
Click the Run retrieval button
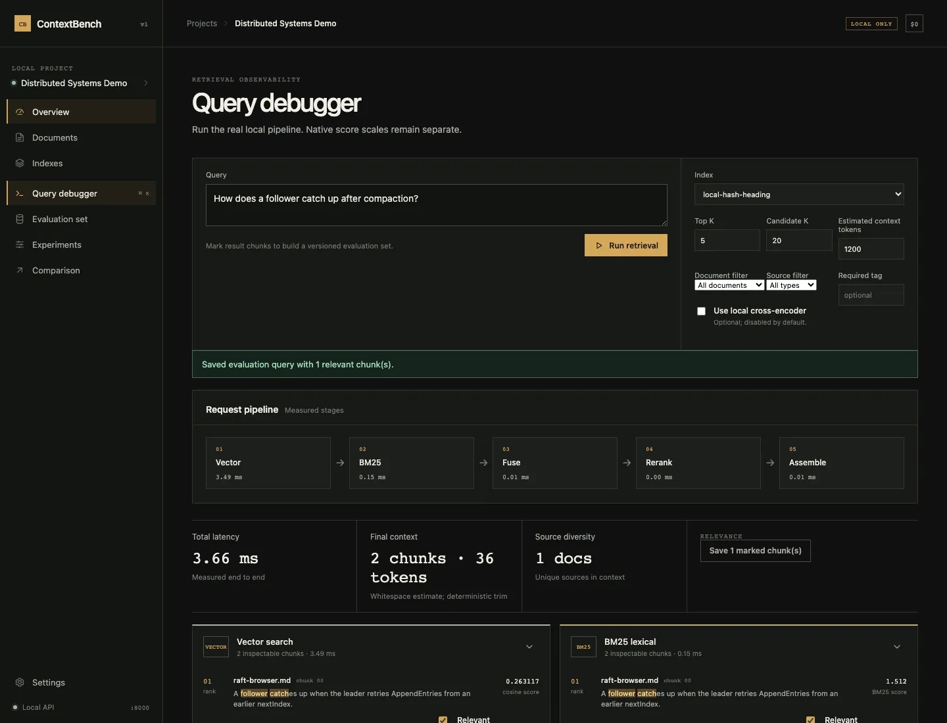(626, 245)
